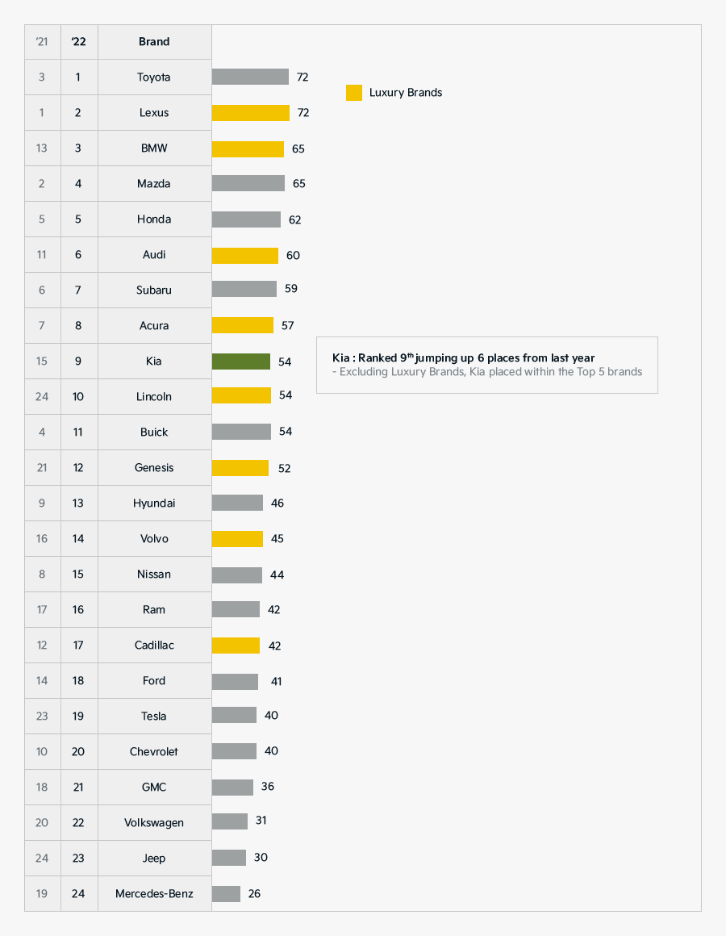
Task: Select the Mercedes-Benz brand cell
Action: point(155,893)
